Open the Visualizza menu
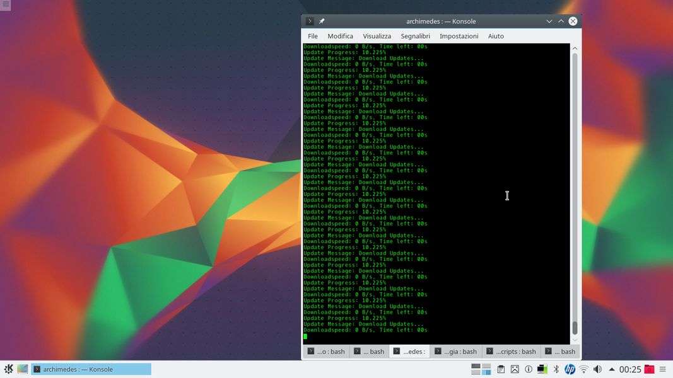This screenshot has width=673, height=378. (x=377, y=37)
